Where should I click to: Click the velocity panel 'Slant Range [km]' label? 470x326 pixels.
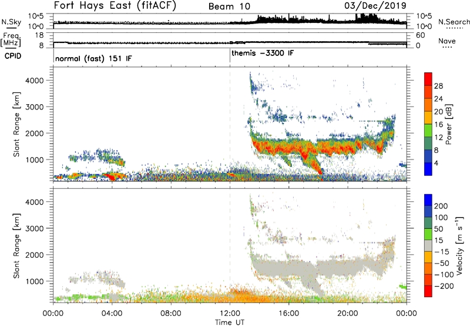click(x=16, y=245)
